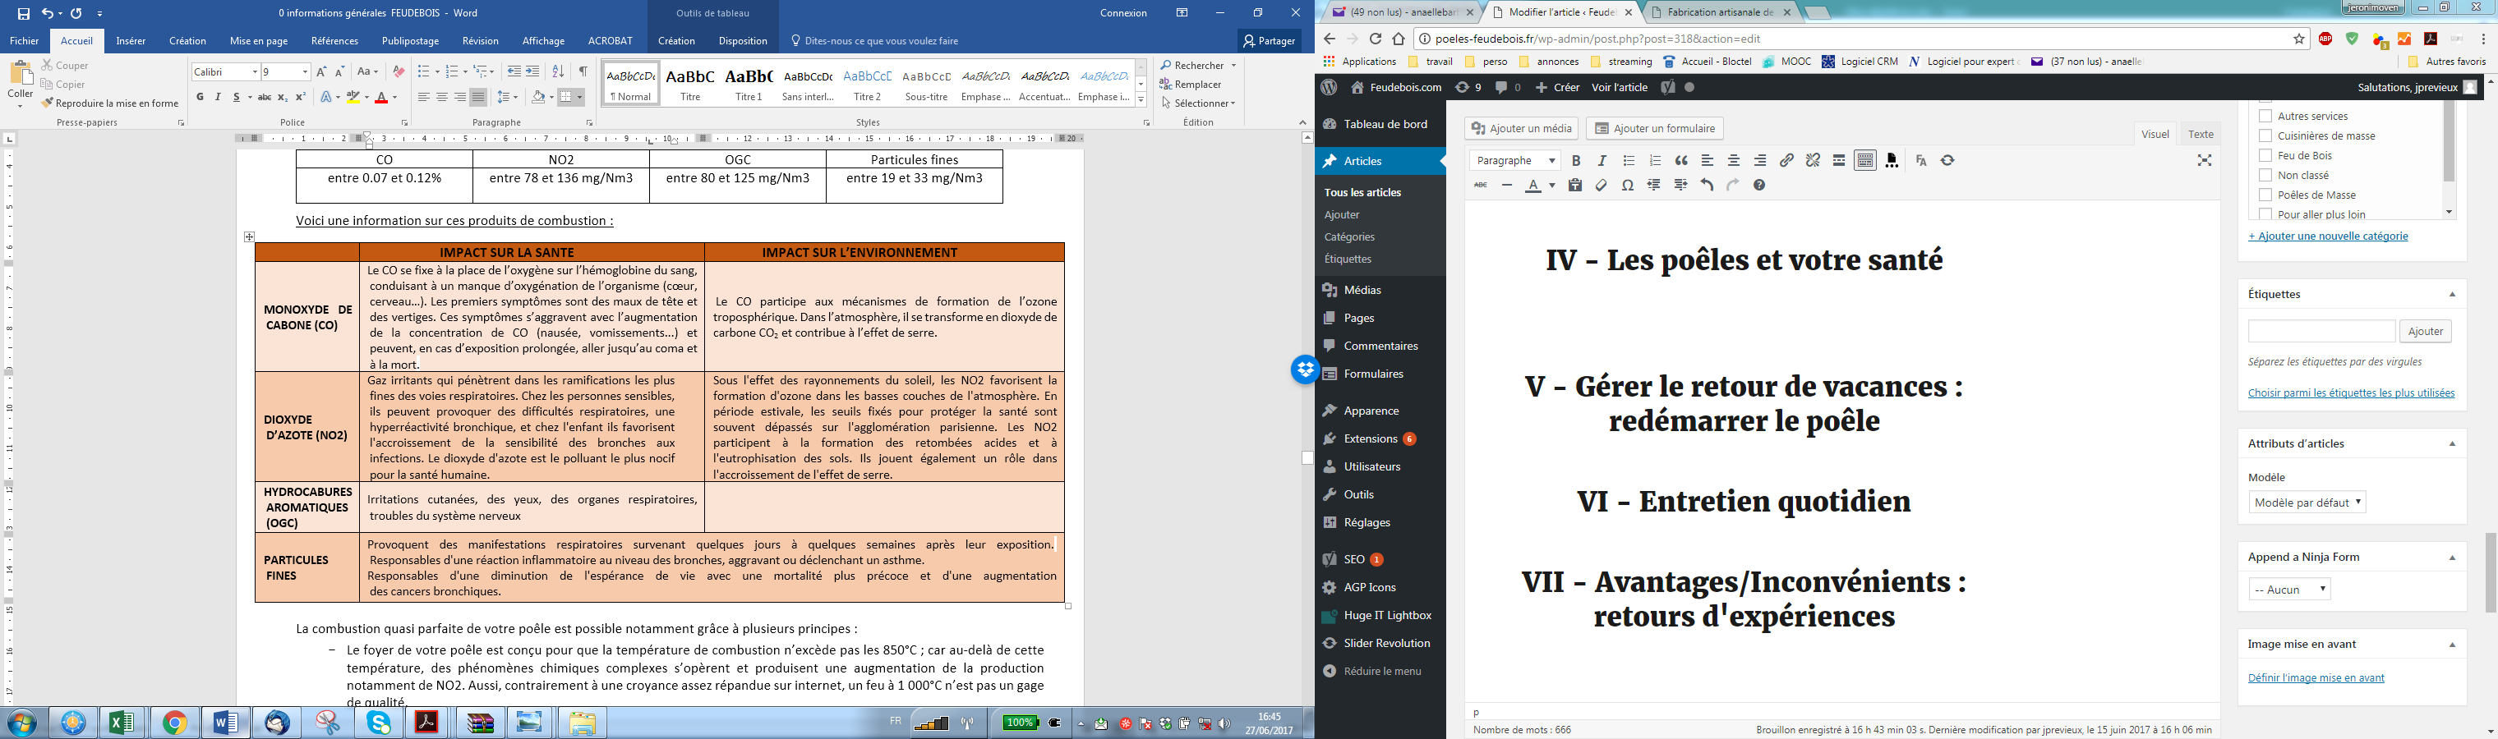Check the Poêles de Masse category
The height and width of the screenshot is (739, 2498).
click(2265, 195)
